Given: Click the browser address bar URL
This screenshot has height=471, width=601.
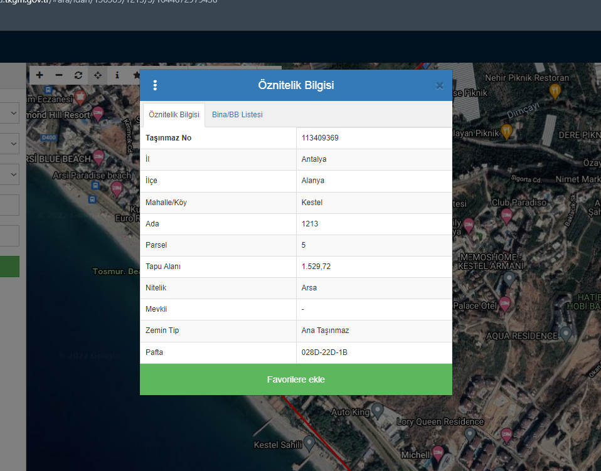Looking at the screenshot, I should (109, 2).
